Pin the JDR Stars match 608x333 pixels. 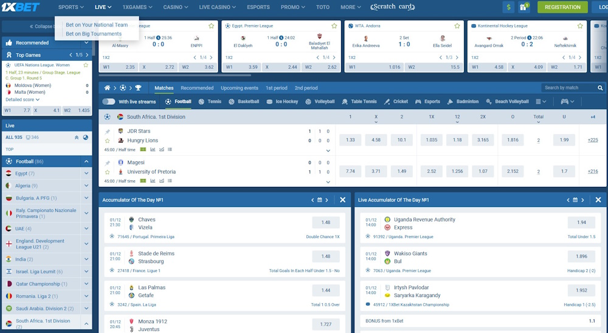tap(108, 131)
